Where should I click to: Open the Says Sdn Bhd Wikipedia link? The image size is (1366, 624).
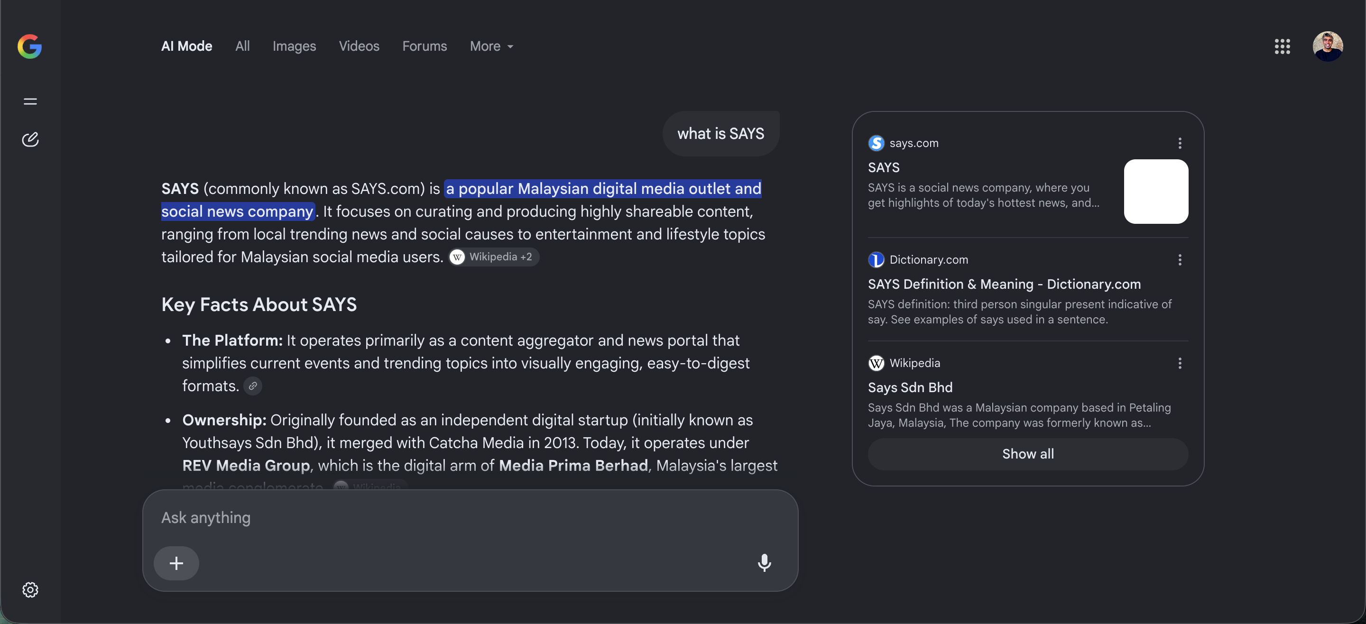(x=910, y=387)
